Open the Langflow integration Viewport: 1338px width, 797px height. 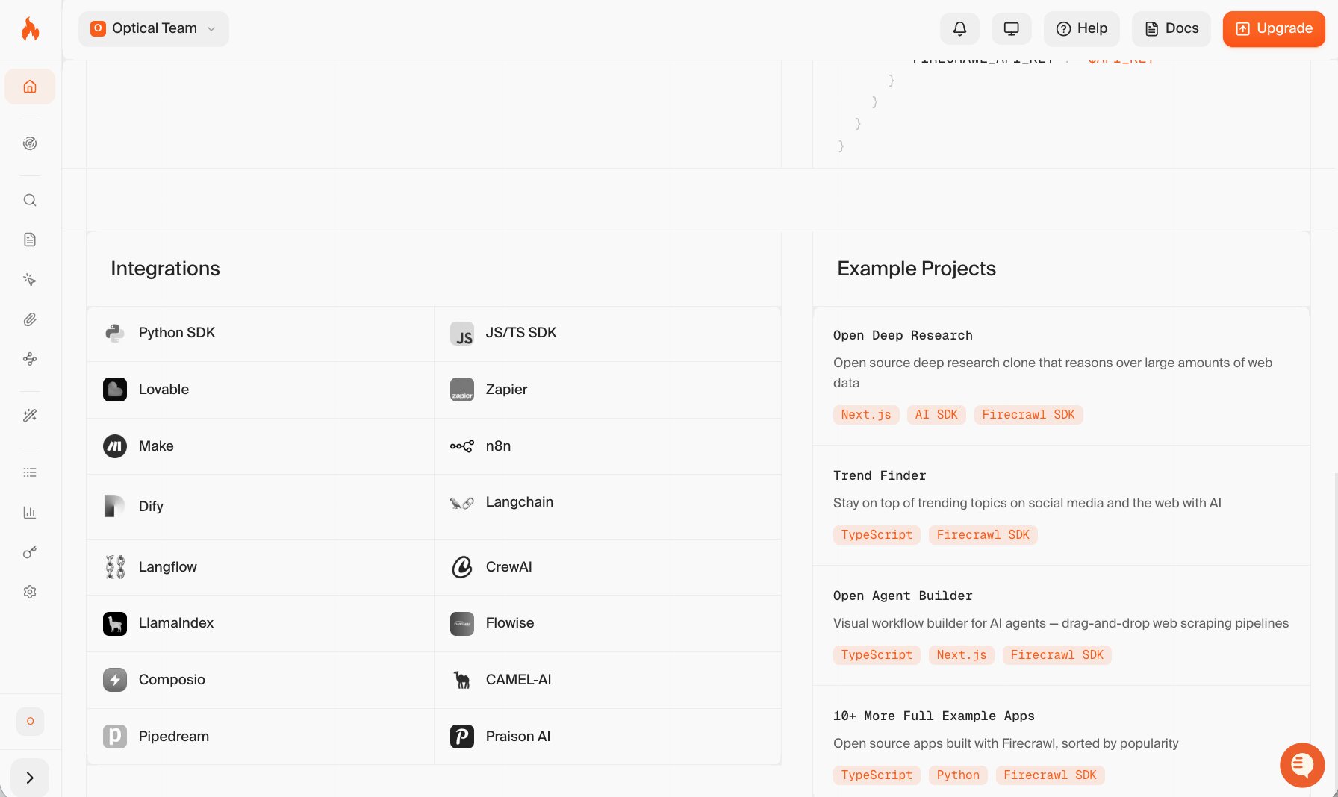tap(261, 567)
